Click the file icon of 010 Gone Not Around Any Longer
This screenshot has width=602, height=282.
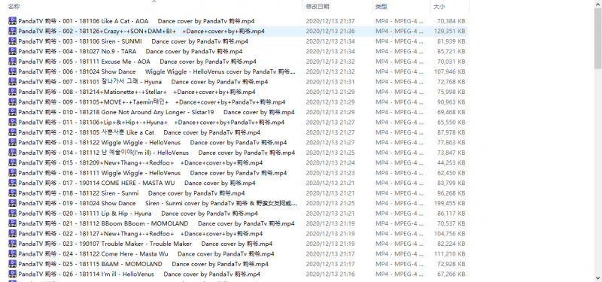(12, 112)
